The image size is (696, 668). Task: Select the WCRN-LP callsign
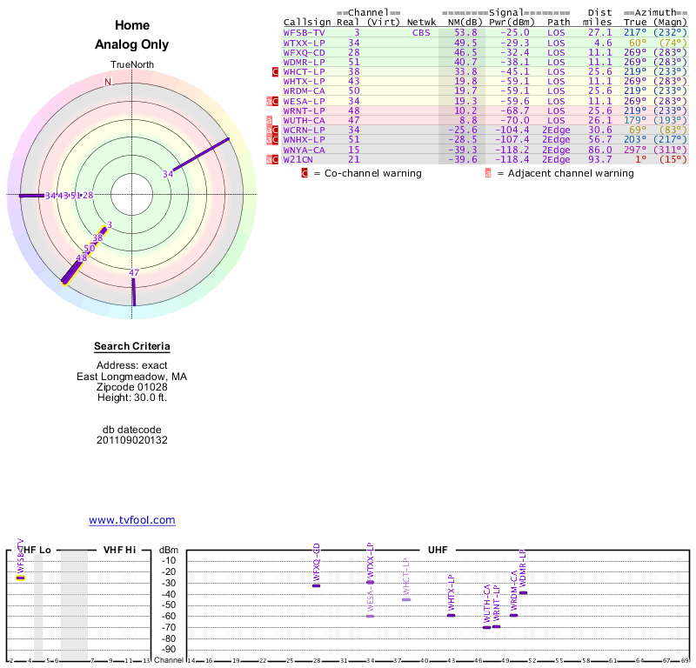[x=304, y=130]
